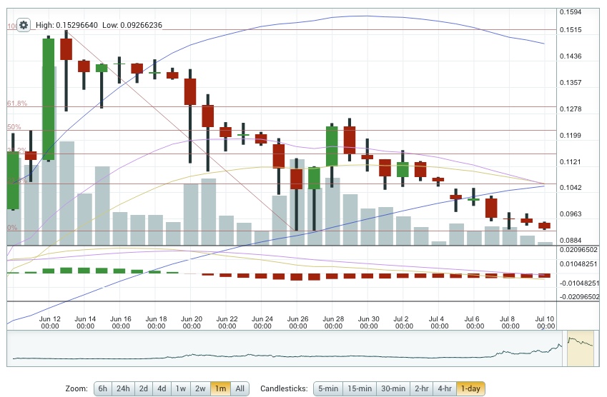The width and height of the screenshot is (607, 397).
Task: Show All zoom range
Action: pyautogui.click(x=240, y=388)
